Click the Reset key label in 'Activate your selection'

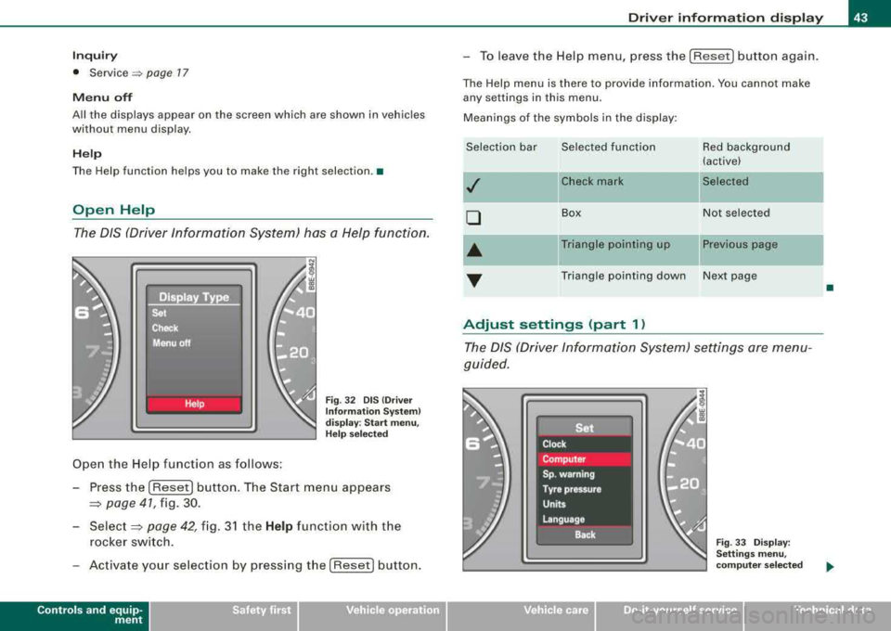click(x=352, y=565)
